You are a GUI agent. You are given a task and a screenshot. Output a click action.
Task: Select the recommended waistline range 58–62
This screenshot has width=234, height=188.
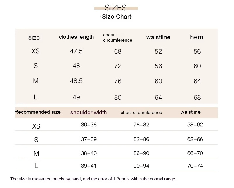(x=195, y=125)
